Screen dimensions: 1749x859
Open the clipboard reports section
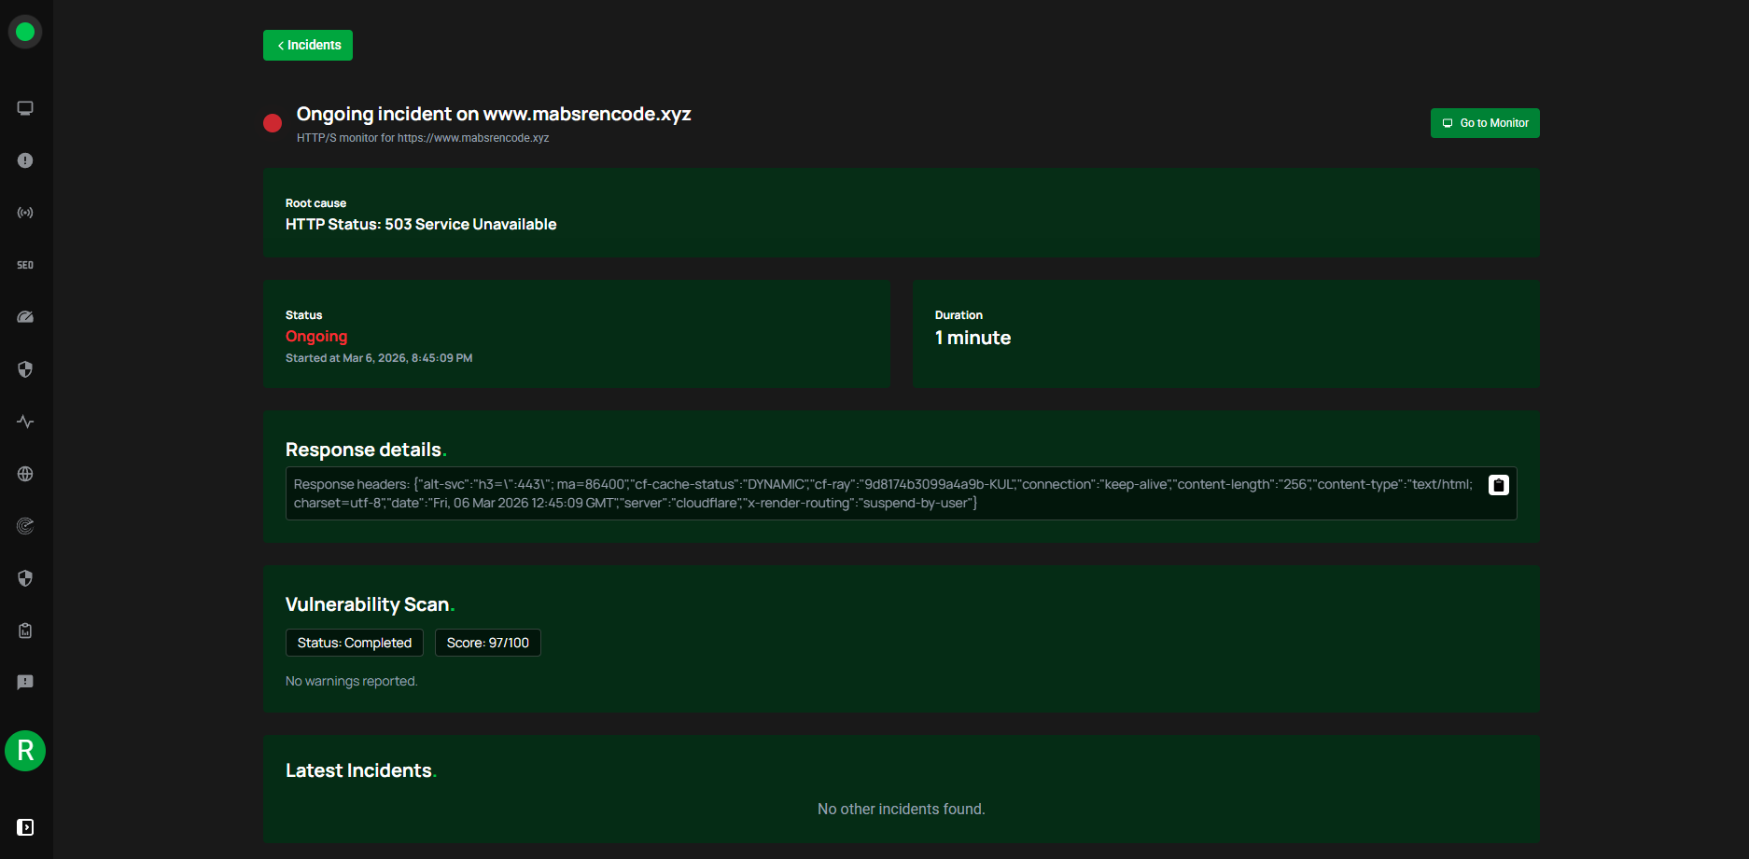pos(25,630)
